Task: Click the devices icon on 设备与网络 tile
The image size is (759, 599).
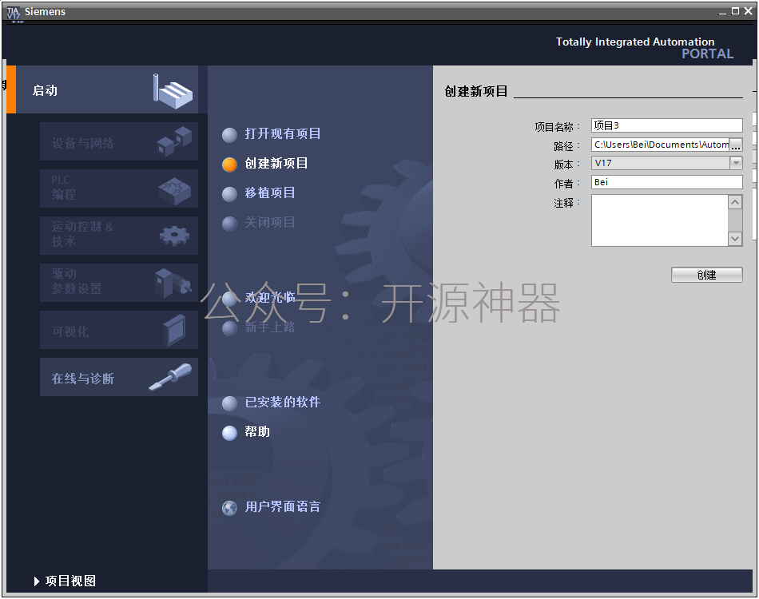Action: 175,141
